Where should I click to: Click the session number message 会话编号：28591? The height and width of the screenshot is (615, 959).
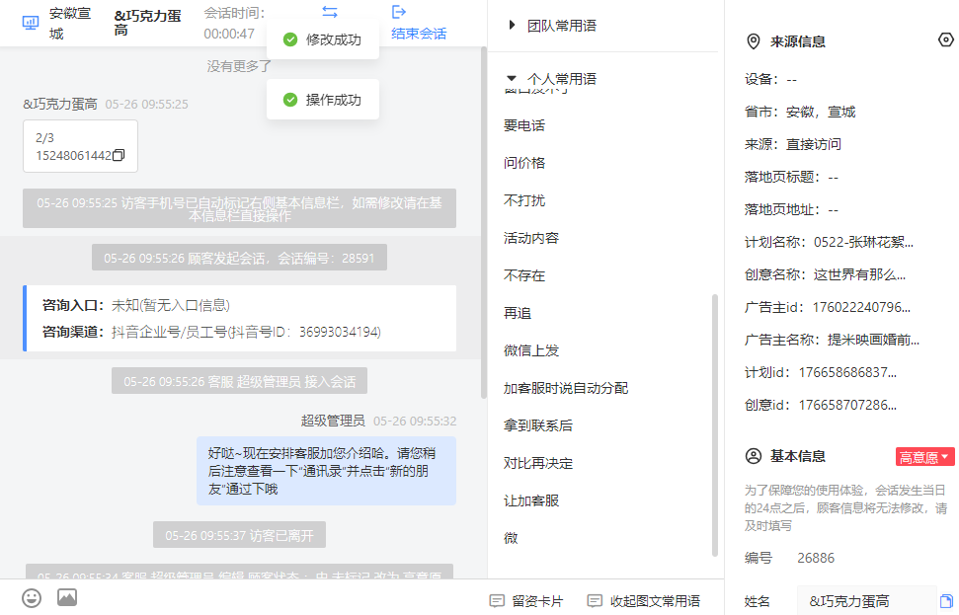[x=239, y=258]
